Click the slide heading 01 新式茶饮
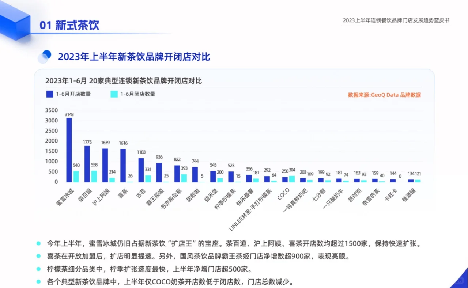 (69, 25)
